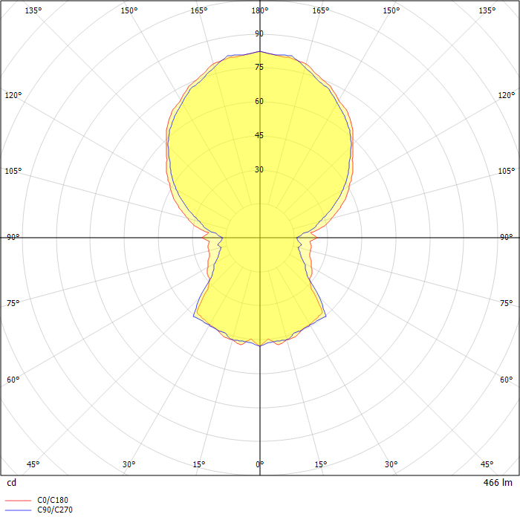
Task: Select the 90 cd intensity ring label
Action: pos(259,33)
